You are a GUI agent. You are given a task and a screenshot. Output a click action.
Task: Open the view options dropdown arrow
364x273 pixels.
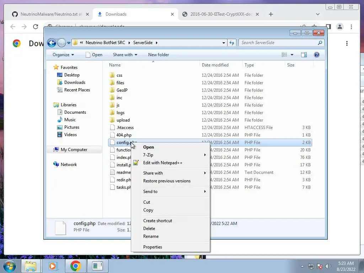[292, 55]
